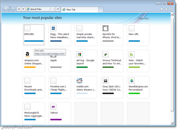Click the Yahoo! favicon icon
This screenshot has width=179, height=130.
(53, 107)
